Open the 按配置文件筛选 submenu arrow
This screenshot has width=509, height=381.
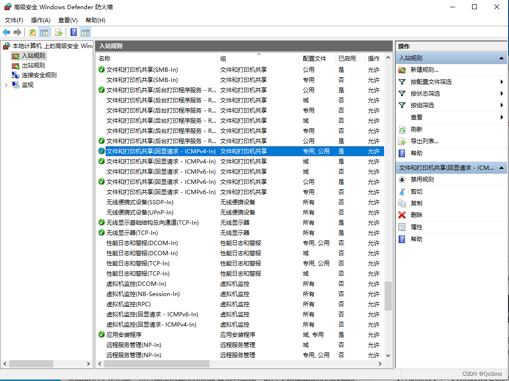[x=502, y=82]
